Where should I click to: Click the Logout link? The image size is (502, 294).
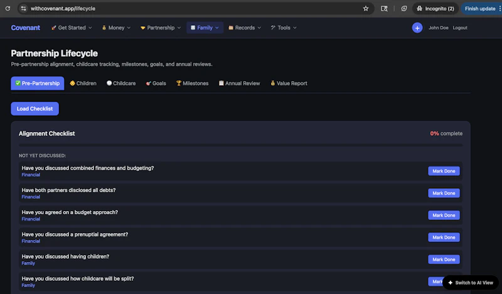click(x=460, y=28)
